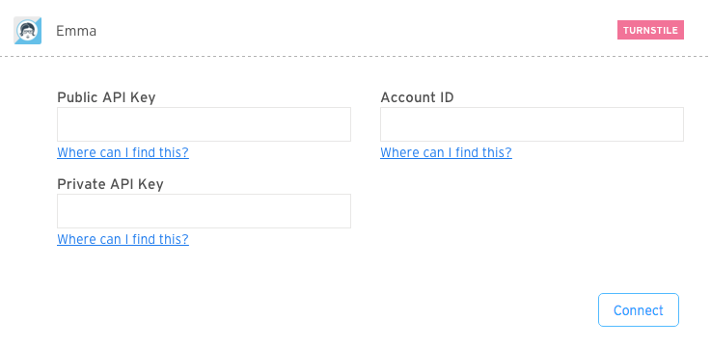Follow 'Where can I find this?' for Private key

(123, 239)
